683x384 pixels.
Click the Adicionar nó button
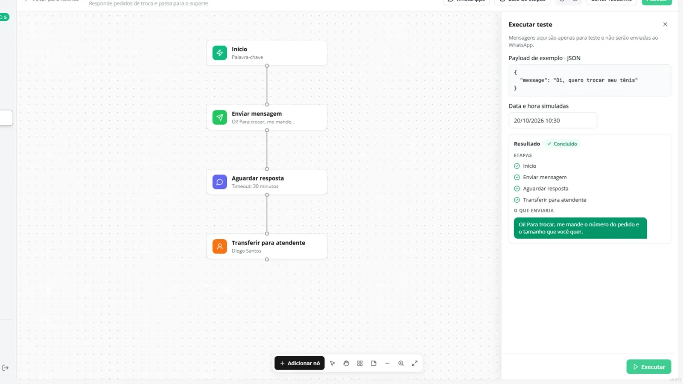[299, 363]
